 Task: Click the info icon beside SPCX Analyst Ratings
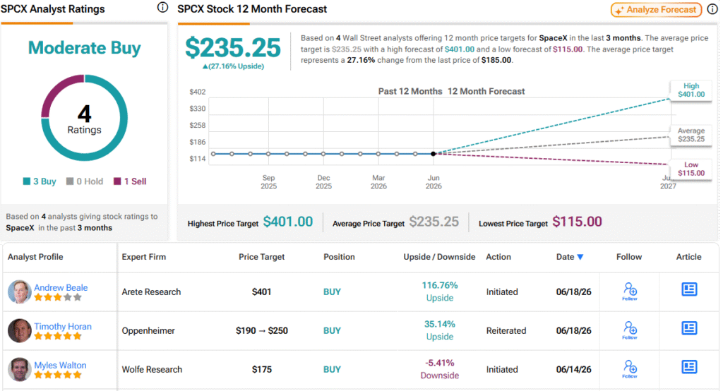pos(162,7)
